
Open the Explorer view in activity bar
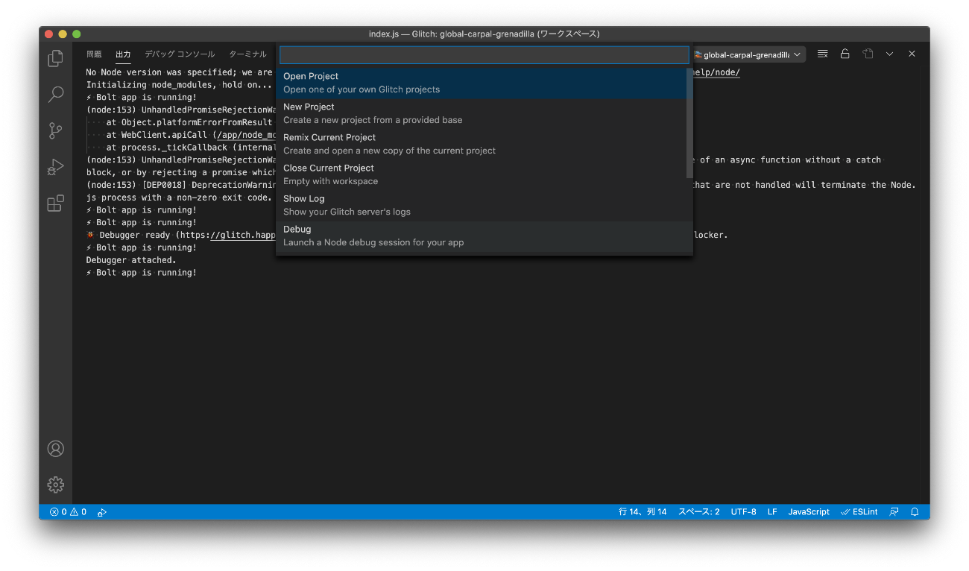(55, 58)
